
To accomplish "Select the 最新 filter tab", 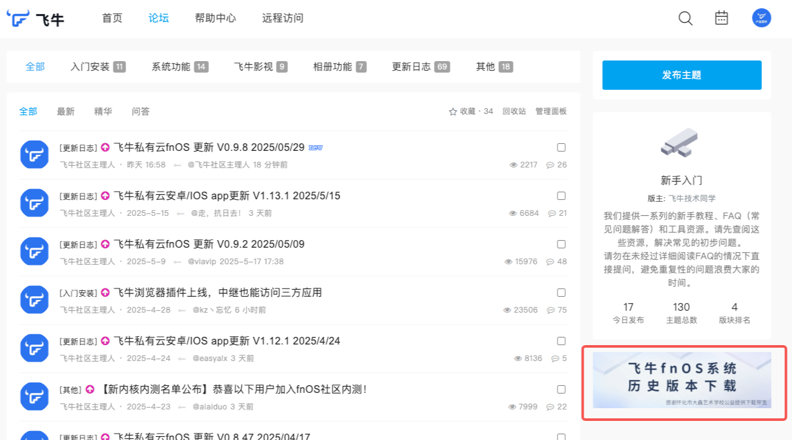I will [66, 111].
